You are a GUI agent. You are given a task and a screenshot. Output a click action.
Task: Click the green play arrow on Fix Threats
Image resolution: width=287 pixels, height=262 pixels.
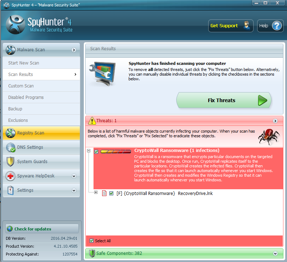click(x=263, y=100)
